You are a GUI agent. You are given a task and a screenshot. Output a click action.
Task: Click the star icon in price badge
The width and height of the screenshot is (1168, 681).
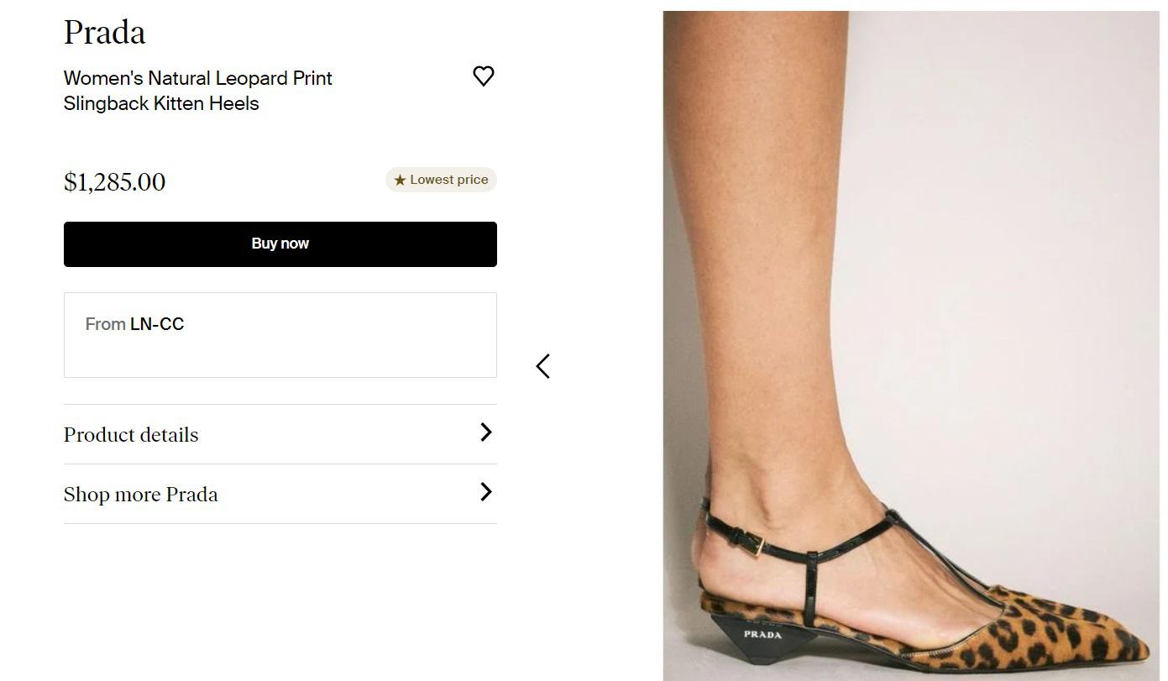(400, 180)
